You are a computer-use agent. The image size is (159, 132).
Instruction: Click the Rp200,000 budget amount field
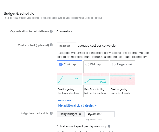tap(100, 114)
